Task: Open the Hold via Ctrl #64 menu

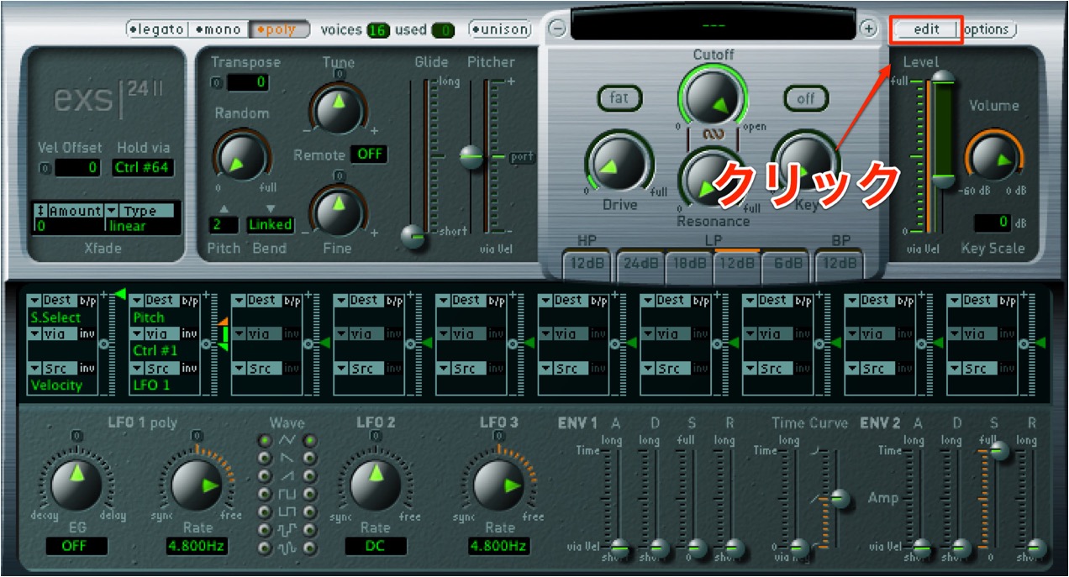Action: (142, 167)
